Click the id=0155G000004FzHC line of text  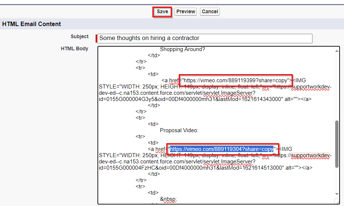206,168
